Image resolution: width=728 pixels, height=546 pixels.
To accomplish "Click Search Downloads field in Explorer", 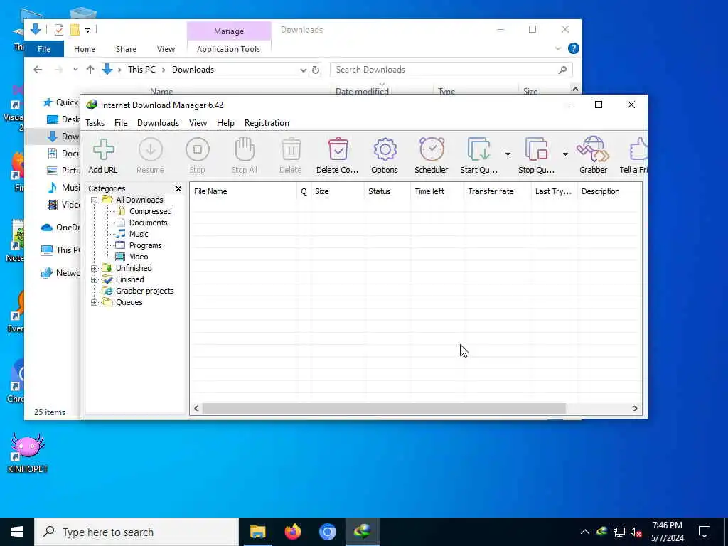I will (451, 70).
